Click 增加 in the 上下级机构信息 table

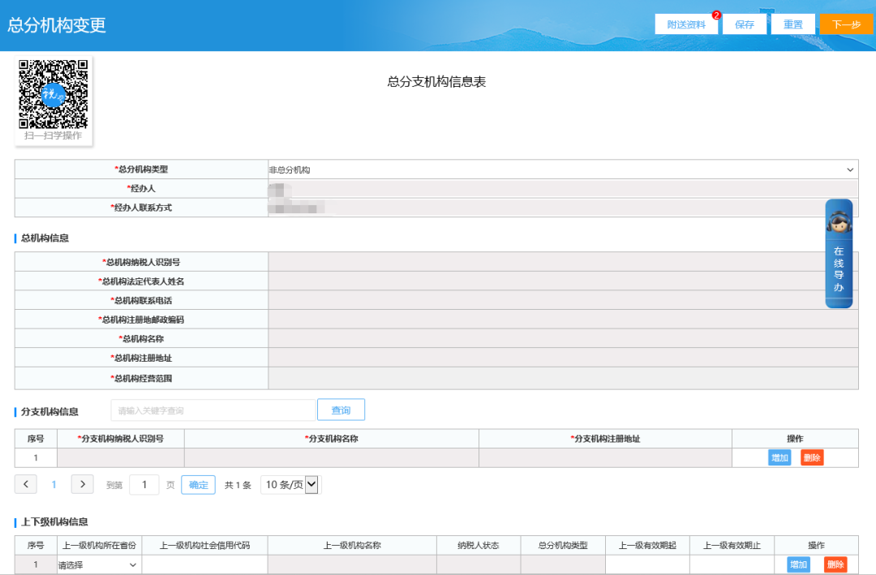tap(798, 564)
